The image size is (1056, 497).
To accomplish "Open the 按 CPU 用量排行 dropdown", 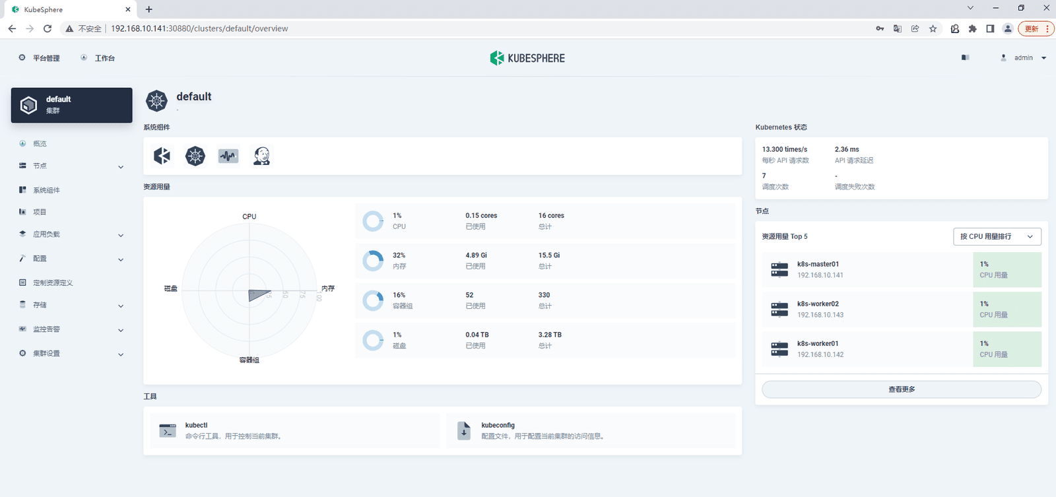I will coord(997,236).
